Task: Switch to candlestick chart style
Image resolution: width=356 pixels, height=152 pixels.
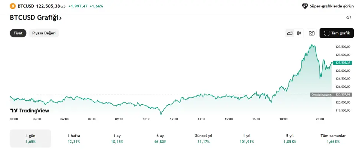Action: tap(299, 33)
